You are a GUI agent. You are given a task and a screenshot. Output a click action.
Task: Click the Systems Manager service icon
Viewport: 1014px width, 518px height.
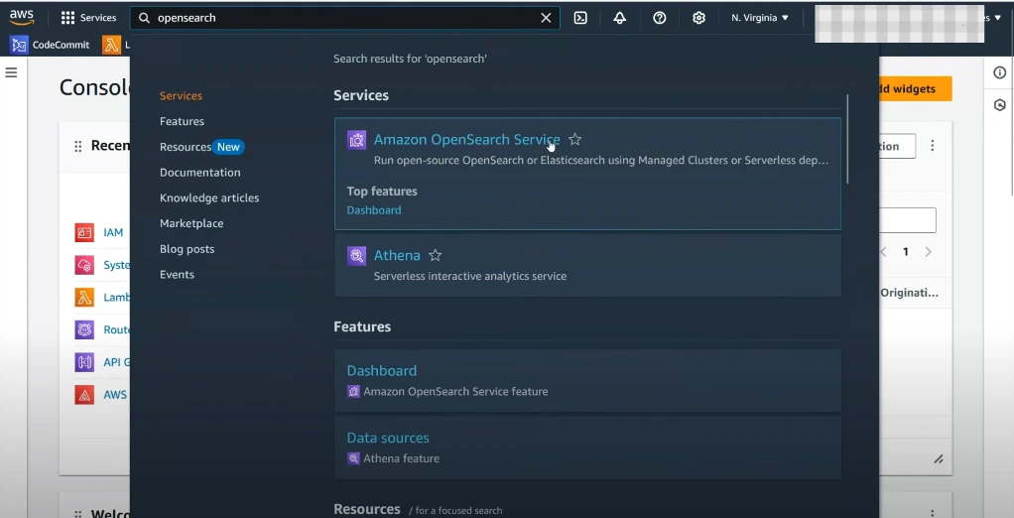point(84,265)
